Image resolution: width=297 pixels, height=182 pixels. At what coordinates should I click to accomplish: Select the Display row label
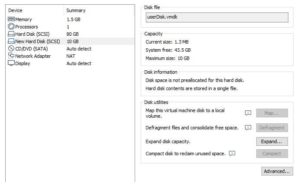coord(23,63)
